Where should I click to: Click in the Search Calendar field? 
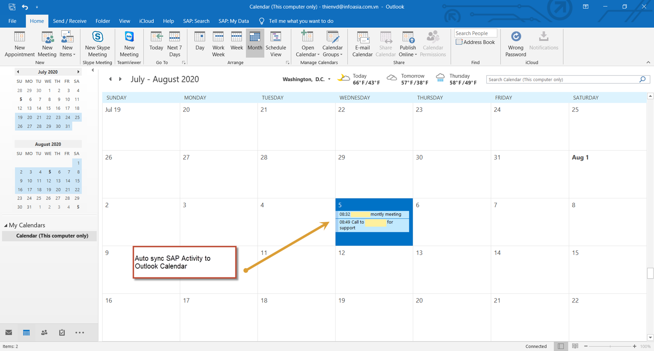click(562, 80)
